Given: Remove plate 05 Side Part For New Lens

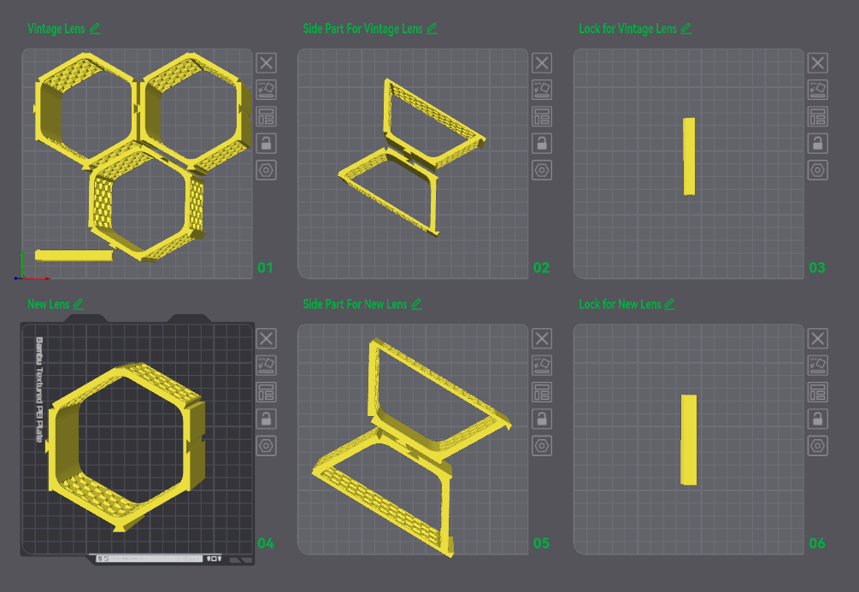Looking at the screenshot, I should (x=542, y=338).
